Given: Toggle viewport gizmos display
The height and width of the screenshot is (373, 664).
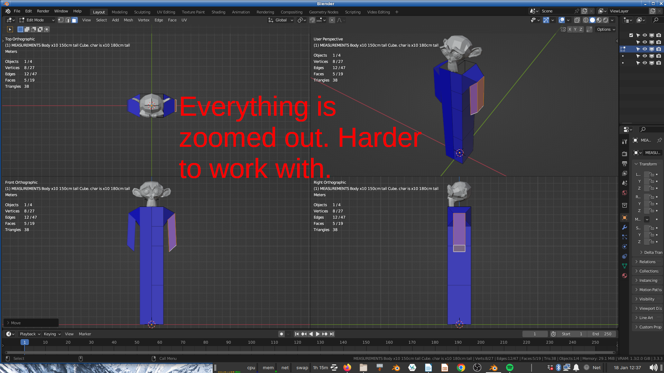Looking at the screenshot, I should (546, 20).
